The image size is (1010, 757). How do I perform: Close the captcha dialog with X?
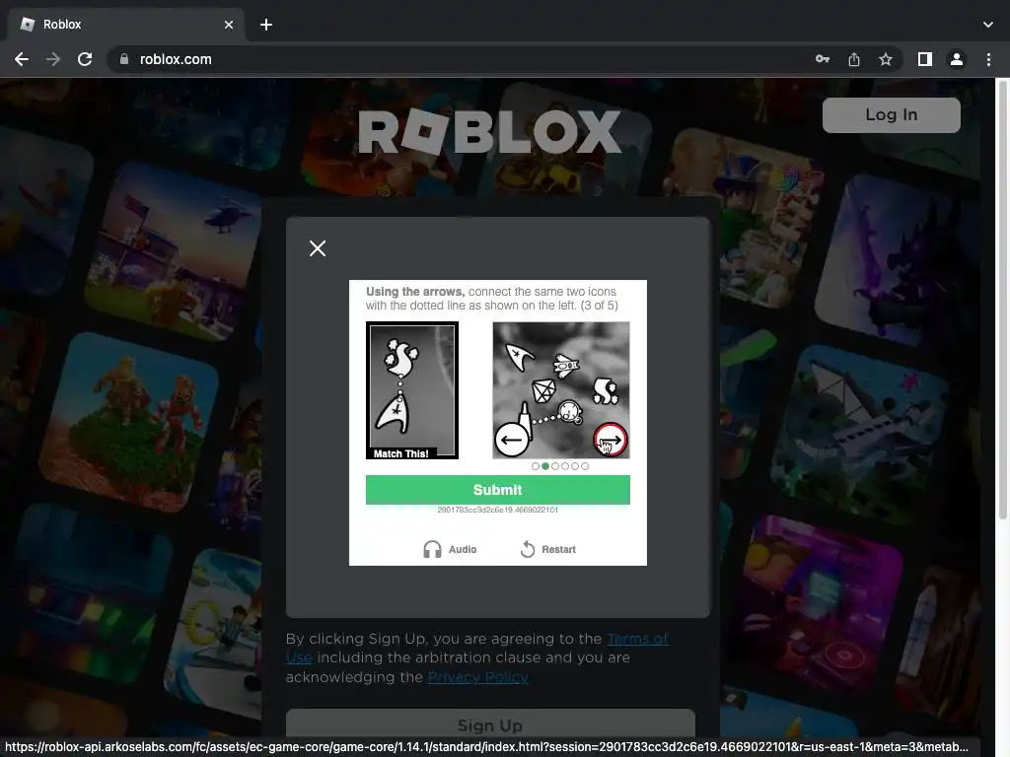(x=317, y=248)
